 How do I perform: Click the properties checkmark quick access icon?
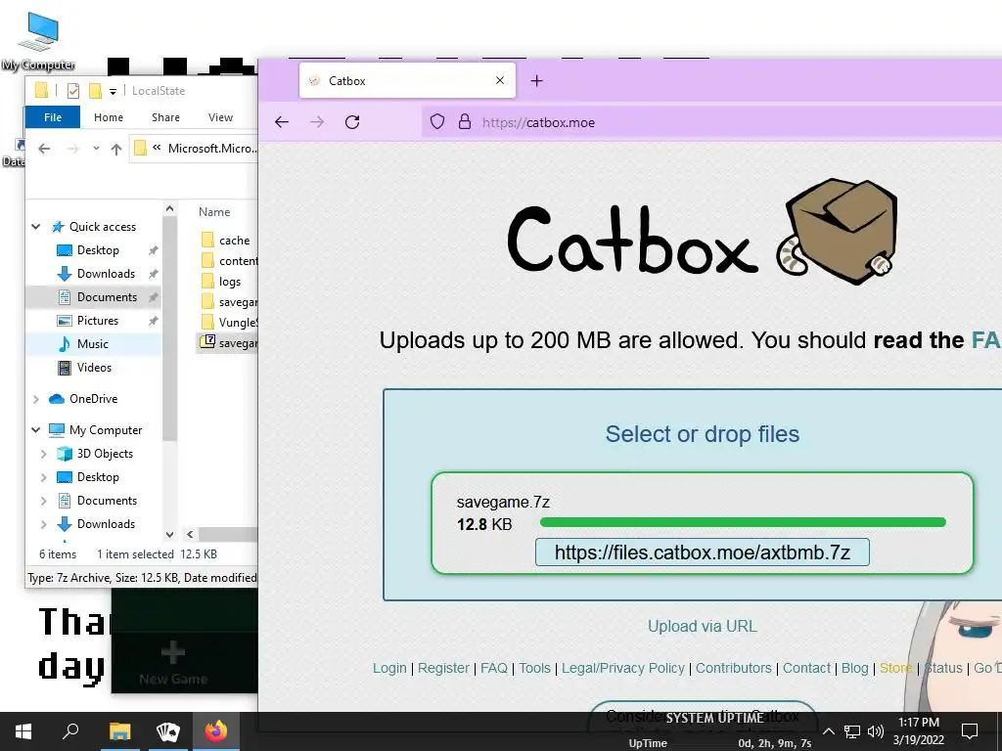73,91
